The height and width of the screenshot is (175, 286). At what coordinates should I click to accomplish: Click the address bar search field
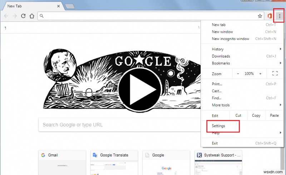(151, 16)
